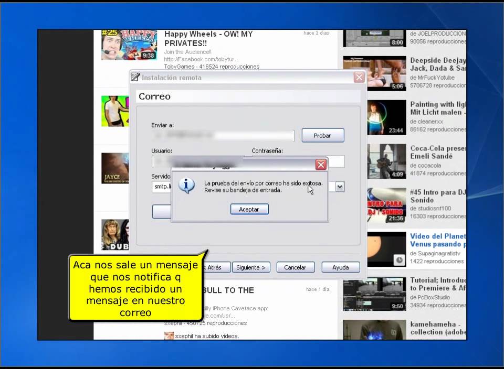This screenshot has width=504, height=369.
Task: Open the TobyGames channel link
Action: 179,67
